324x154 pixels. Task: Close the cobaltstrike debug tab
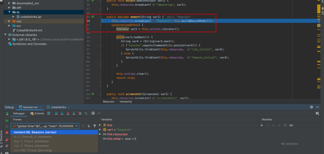pos(69,107)
